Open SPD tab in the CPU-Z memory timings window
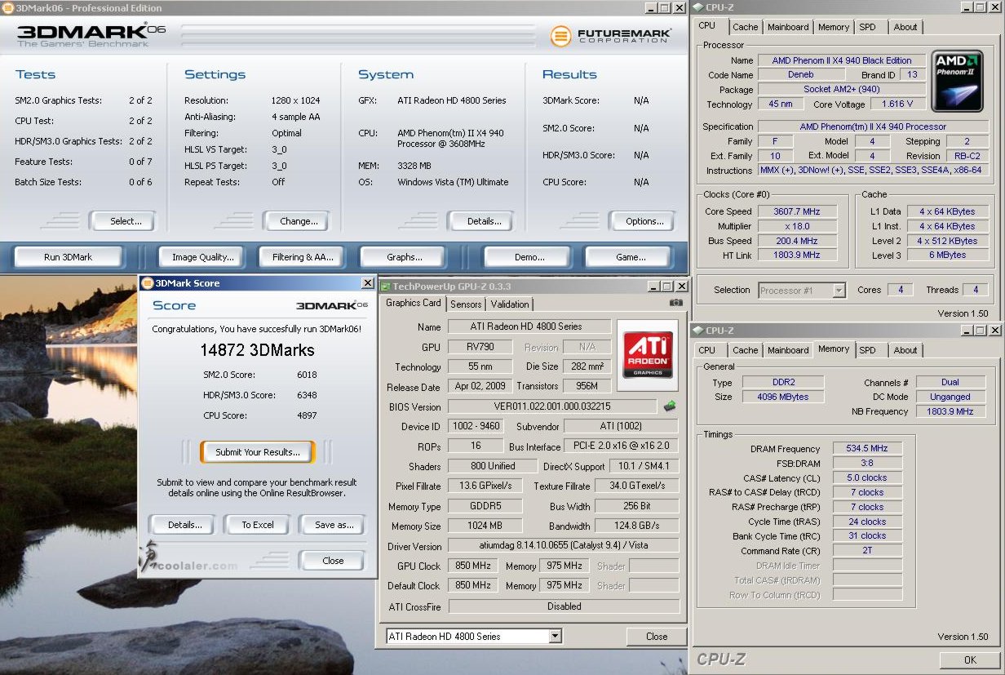 pos(868,350)
